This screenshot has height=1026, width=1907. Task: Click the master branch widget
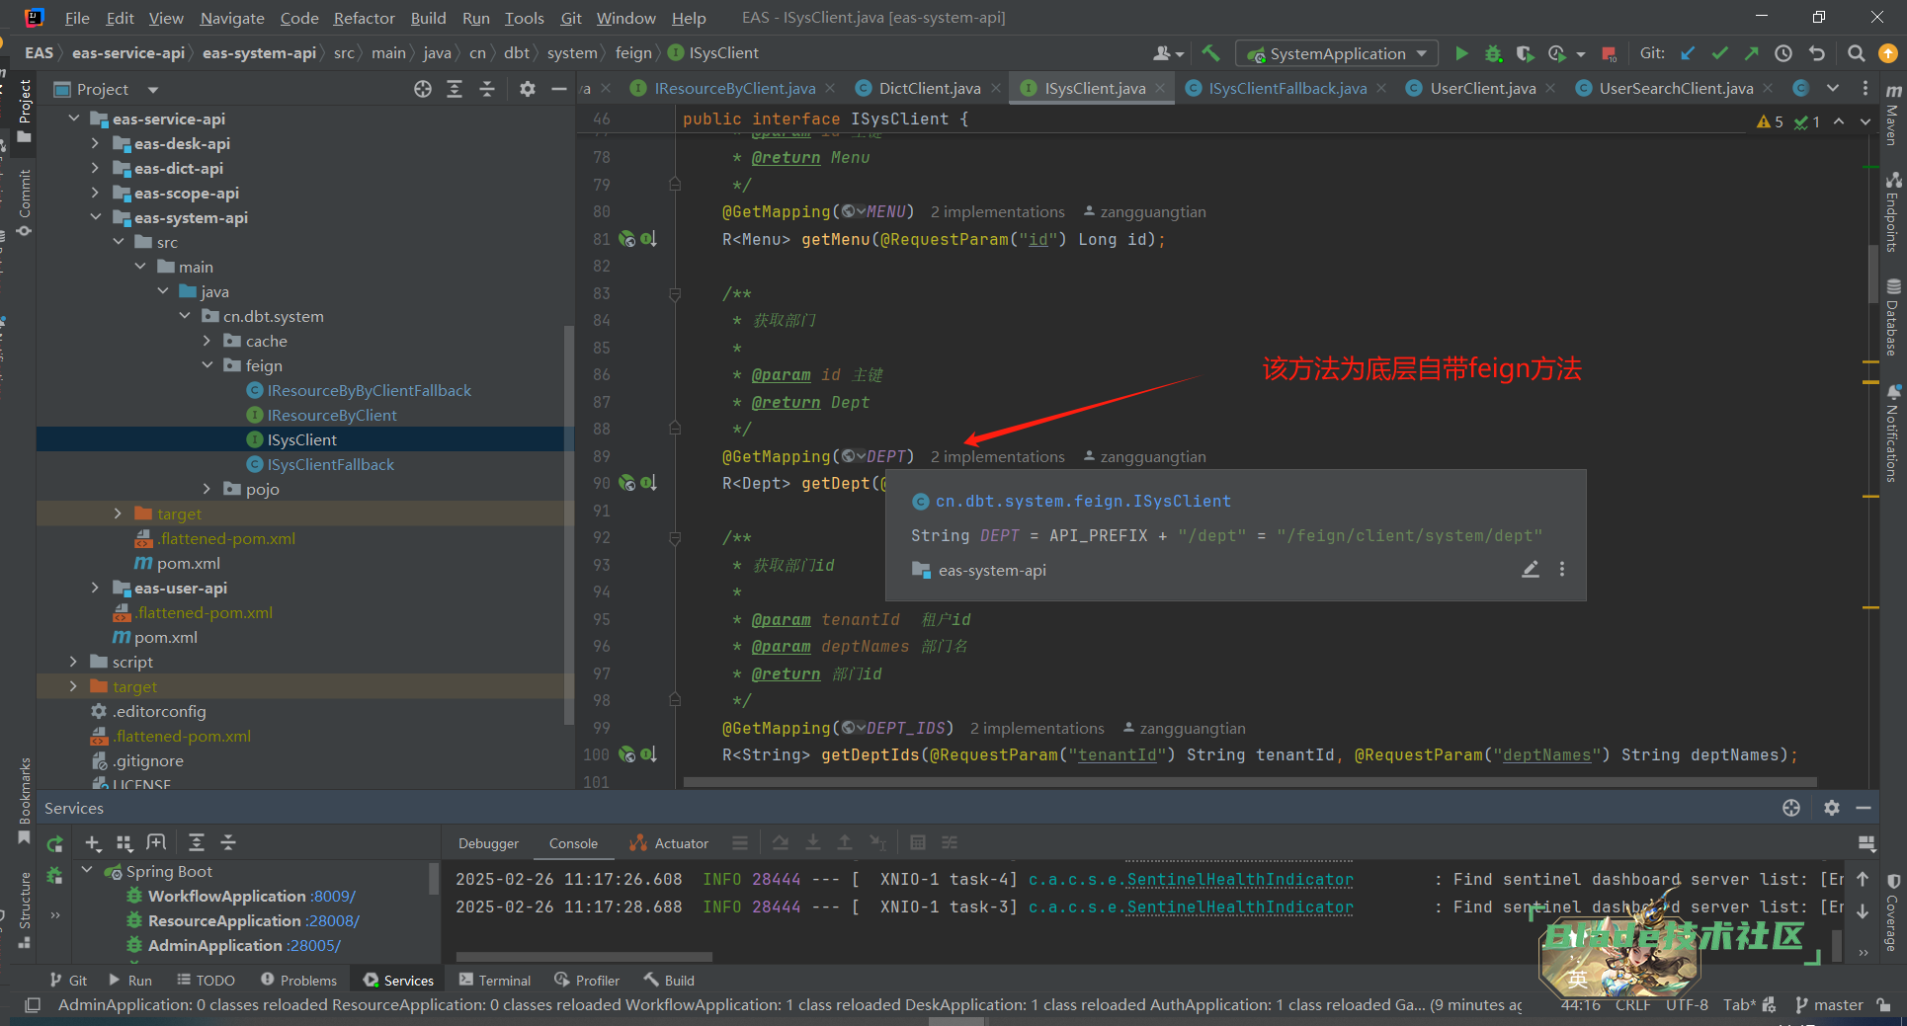click(1829, 1005)
